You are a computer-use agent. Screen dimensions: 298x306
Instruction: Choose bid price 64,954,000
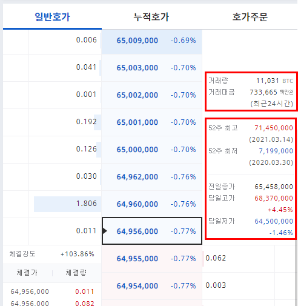137,286
